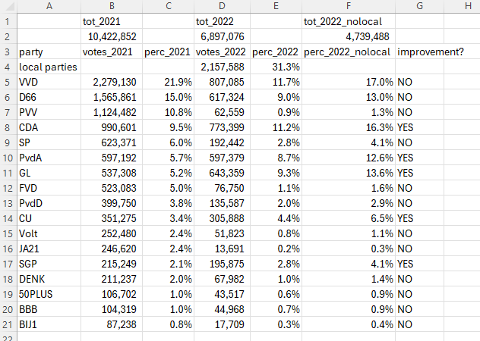Image resolution: width=480 pixels, height=341 pixels.
Task: Select JA21 votes 246,620
Action: [112, 249]
